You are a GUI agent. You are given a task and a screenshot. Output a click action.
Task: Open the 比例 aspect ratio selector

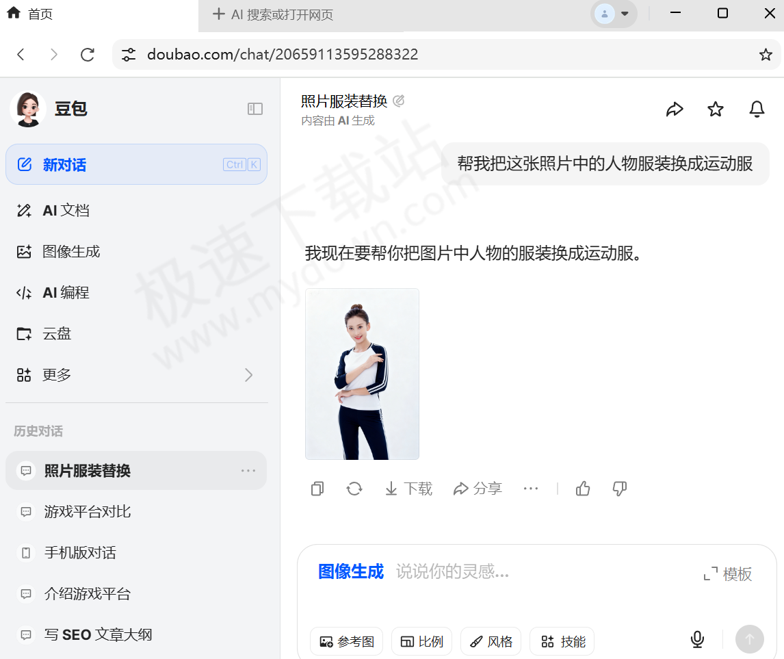point(421,641)
